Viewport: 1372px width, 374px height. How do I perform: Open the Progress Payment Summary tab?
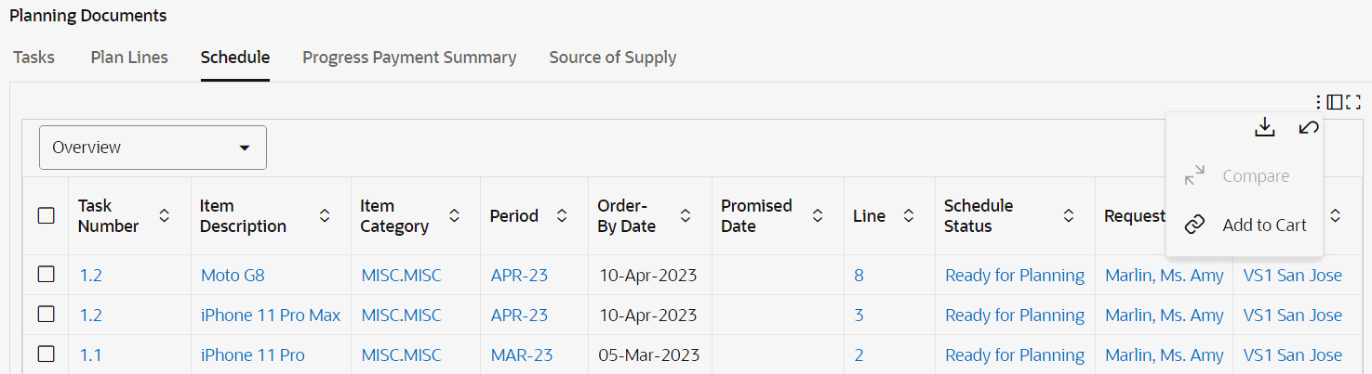[x=409, y=58]
